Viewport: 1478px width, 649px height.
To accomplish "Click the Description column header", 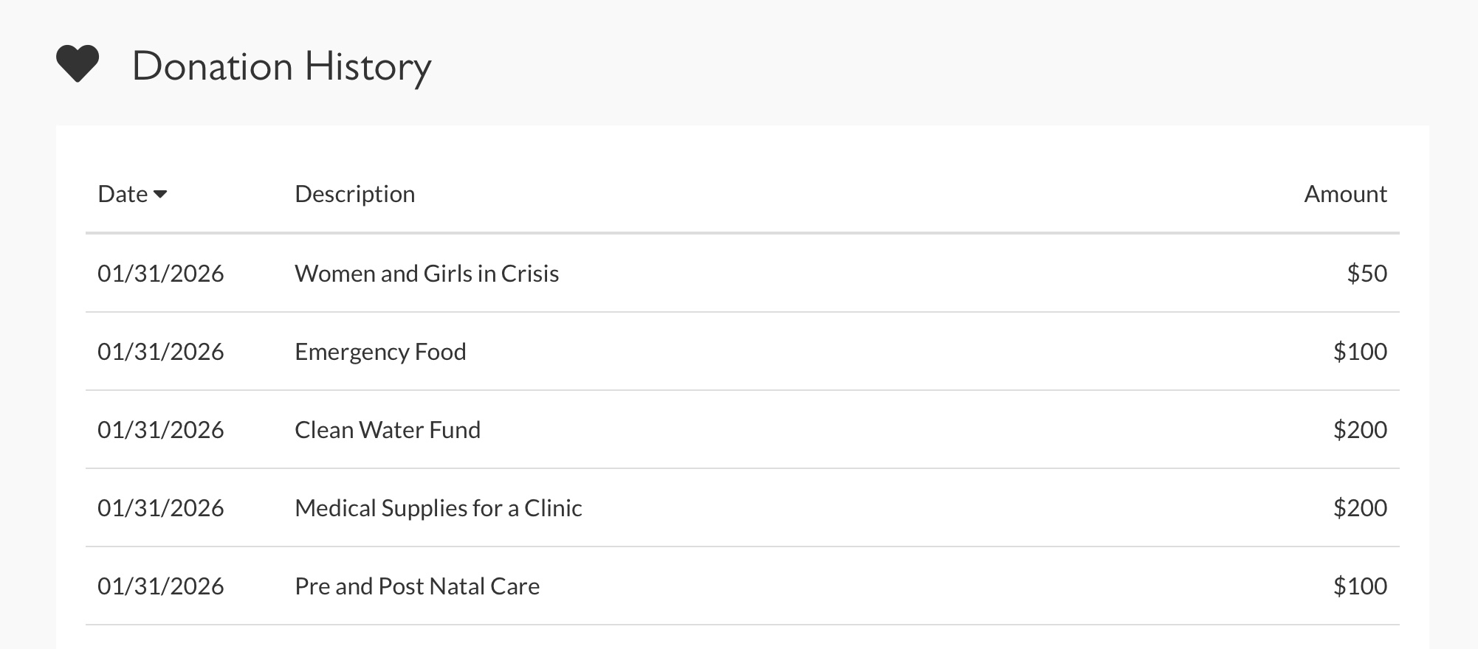I will [354, 194].
